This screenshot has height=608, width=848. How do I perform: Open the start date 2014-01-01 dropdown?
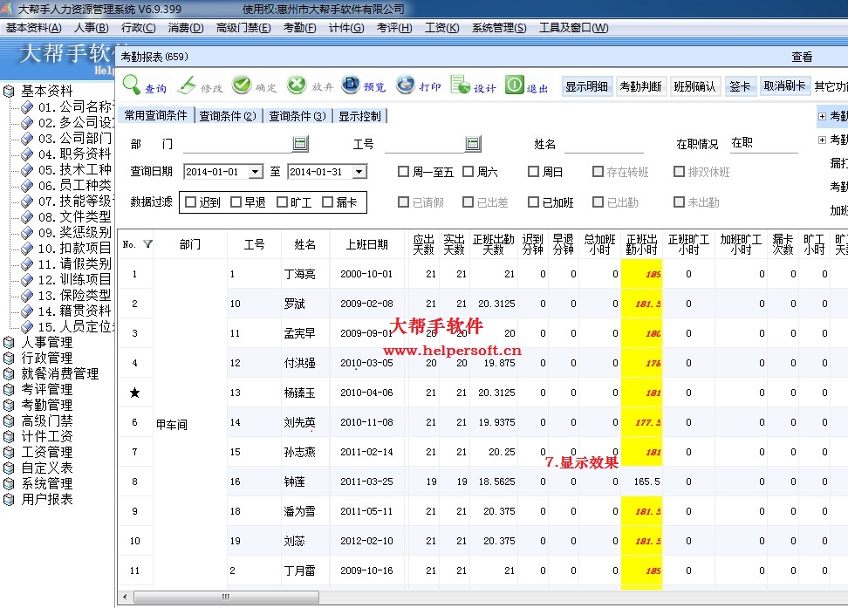click(x=256, y=172)
